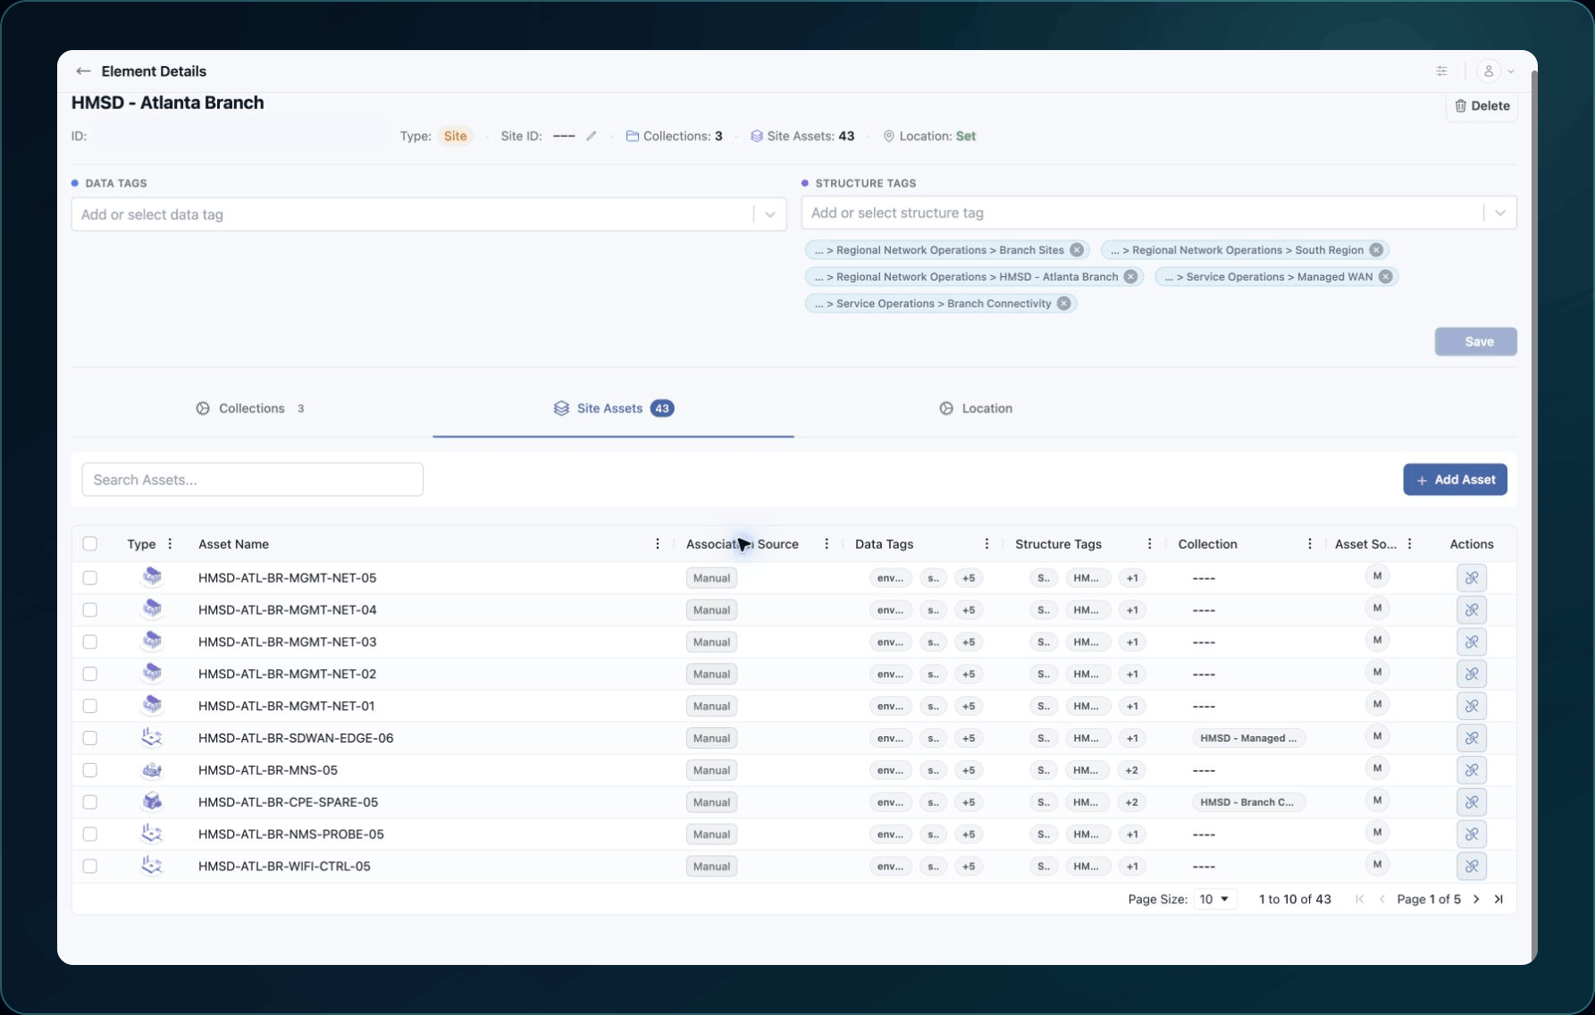Check the box for HMSD-ATL-BR-MGMT-NET-04
Screen dimensions: 1595x1015
point(90,610)
